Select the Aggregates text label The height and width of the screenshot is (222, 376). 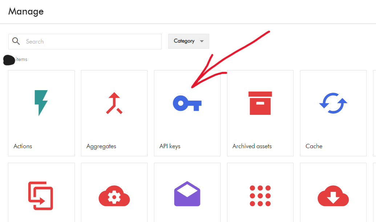pos(101,146)
